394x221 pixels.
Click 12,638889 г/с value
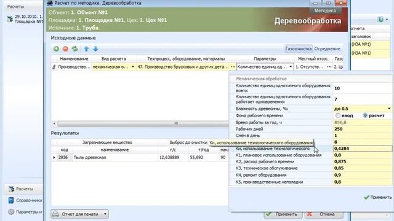[x=169, y=157]
